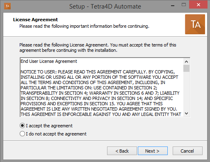Screen dimensions: 210x162
Task: Maximize the Setup window
Action: [184, 5]
